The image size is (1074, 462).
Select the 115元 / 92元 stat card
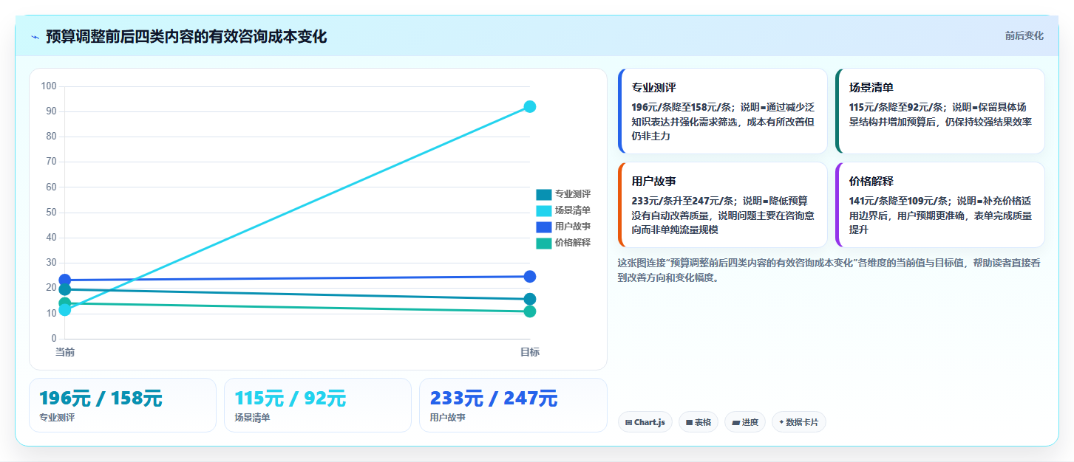click(318, 405)
